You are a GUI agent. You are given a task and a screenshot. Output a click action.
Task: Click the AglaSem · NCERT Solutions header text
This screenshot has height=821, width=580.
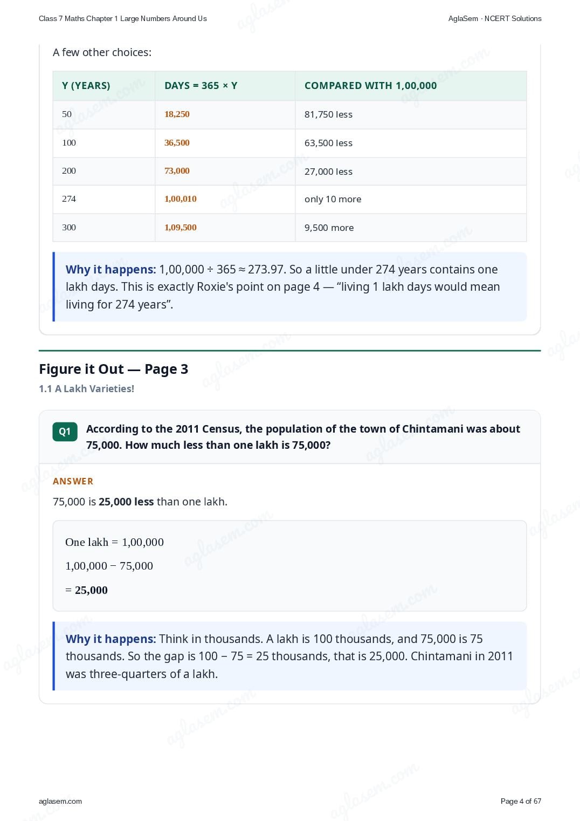point(495,18)
